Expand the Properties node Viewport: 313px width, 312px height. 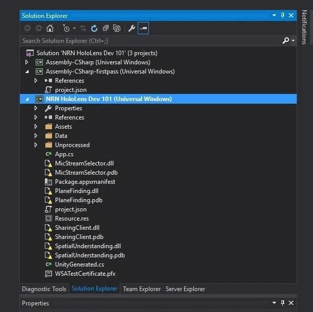(x=36, y=108)
